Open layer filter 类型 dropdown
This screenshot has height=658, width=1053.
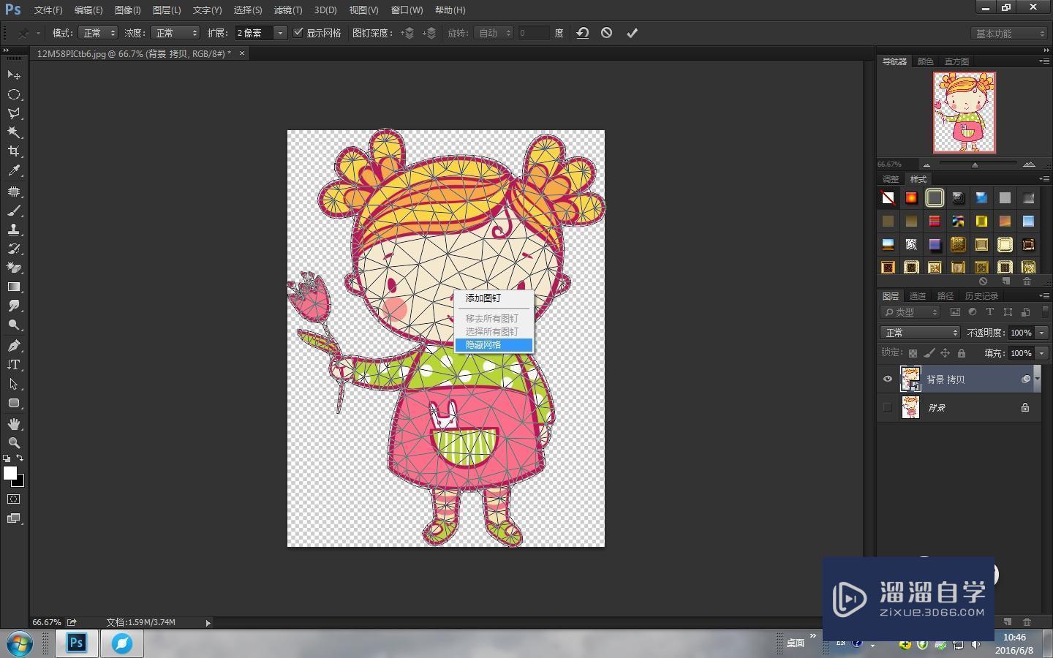pyautogui.click(x=910, y=312)
